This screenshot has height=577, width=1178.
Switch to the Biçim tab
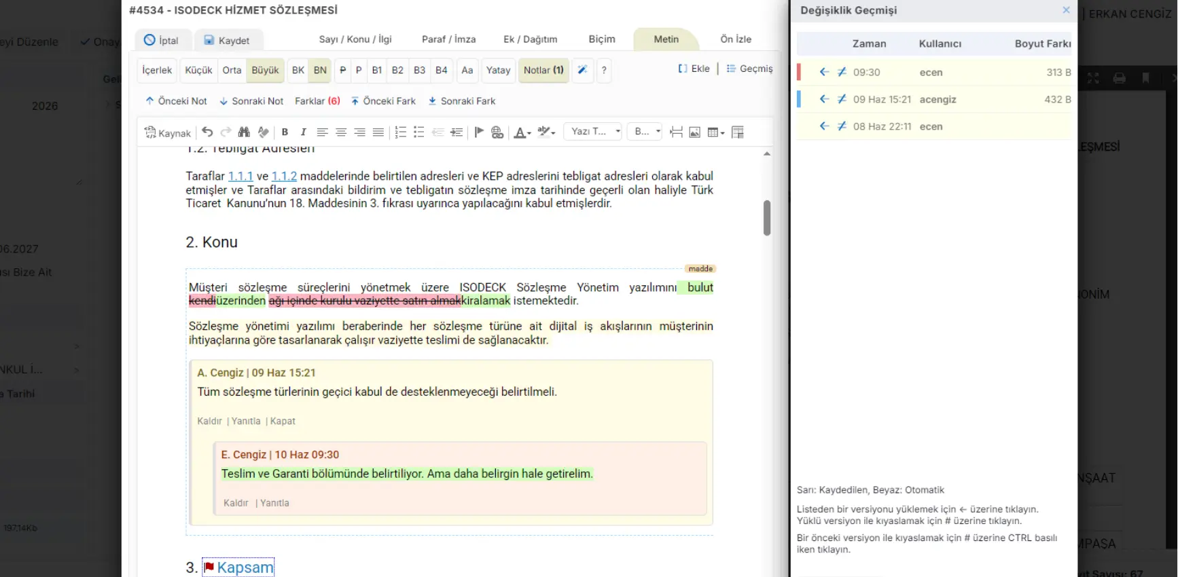[602, 39]
